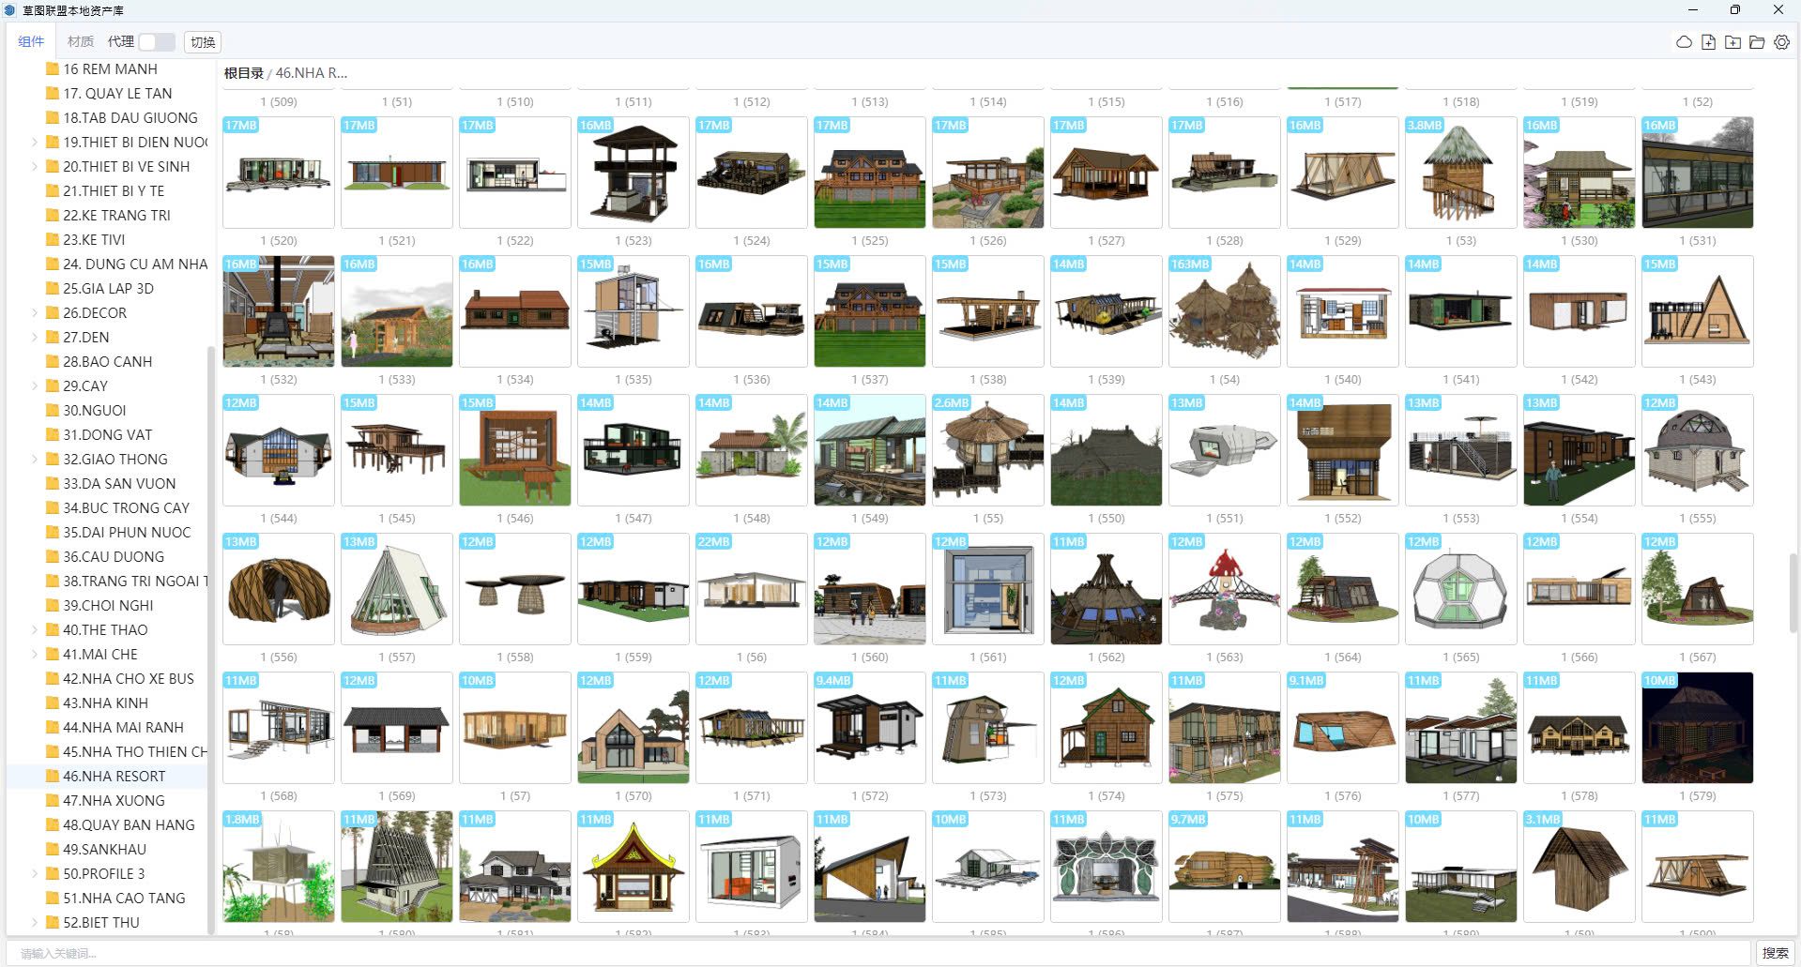
Task: Expand the 19.THIET BI DIEN NUOC folder
Action: [x=35, y=143]
